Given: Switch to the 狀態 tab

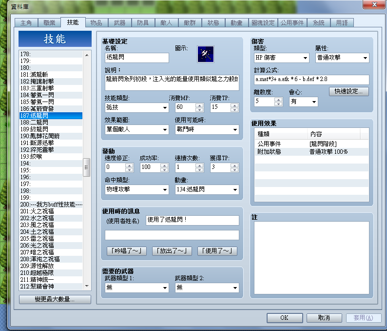Looking at the screenshot, I should click(x=213, y=23).
